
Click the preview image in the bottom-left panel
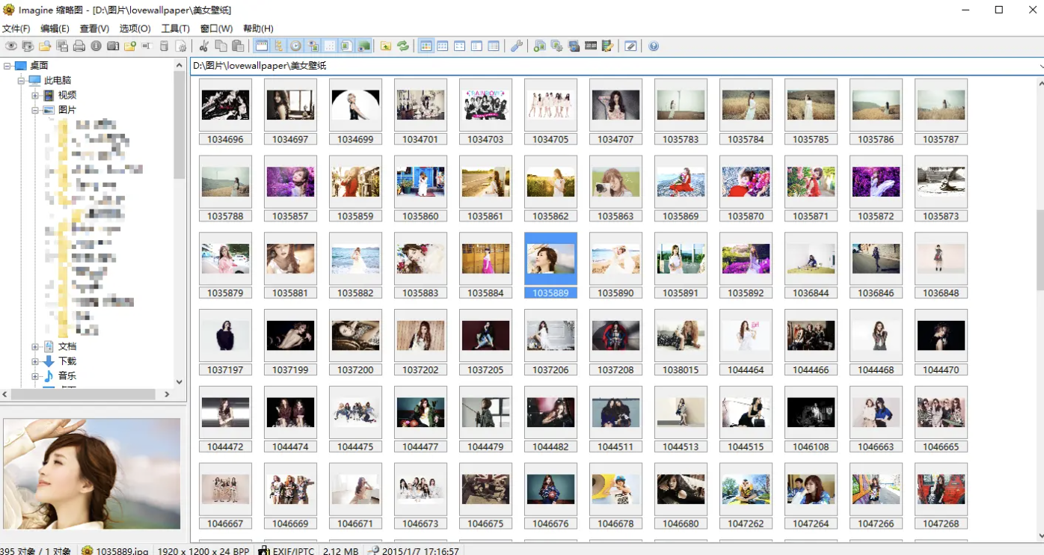(92, 473)
